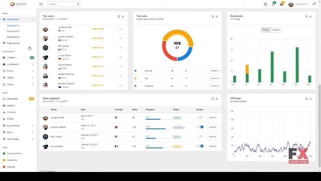Viewport: 321px width, 181px height.
Task: Open Action dropdown for Landon Graham sales row
Action: pos(213,127)
